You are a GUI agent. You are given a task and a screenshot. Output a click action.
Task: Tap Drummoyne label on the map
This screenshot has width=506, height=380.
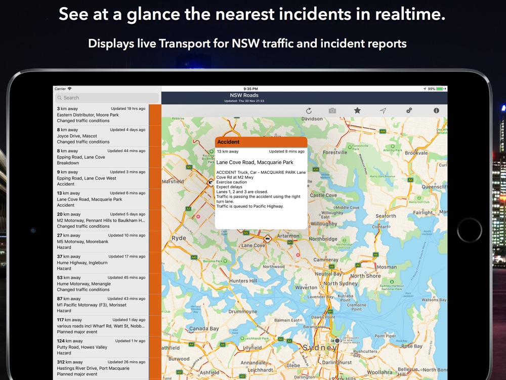243,312
